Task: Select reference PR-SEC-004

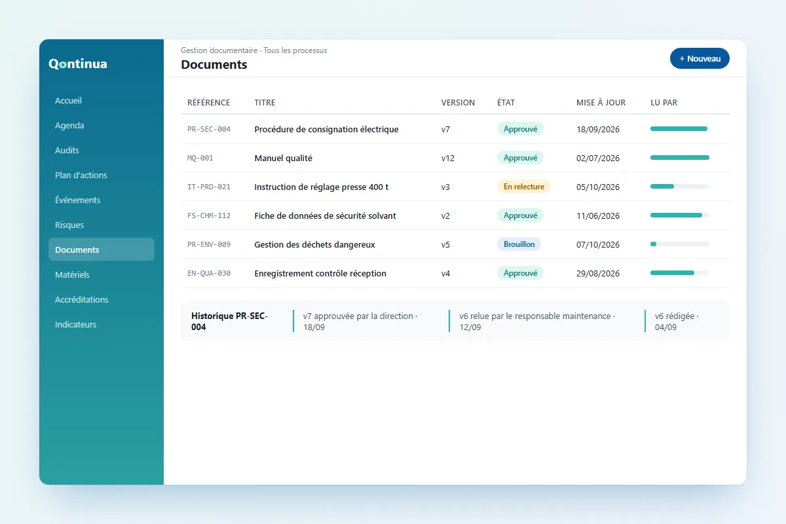Action: click(209, 129)
